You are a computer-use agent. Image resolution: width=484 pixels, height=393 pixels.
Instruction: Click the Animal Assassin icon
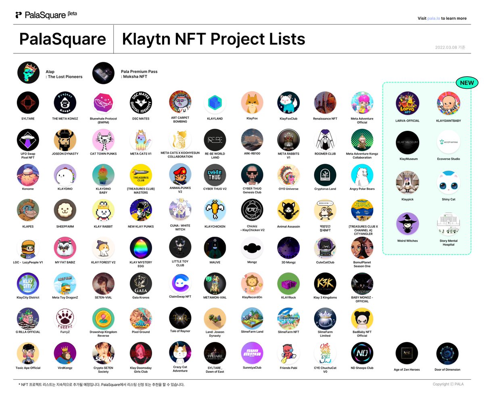[x=288, y=210]
